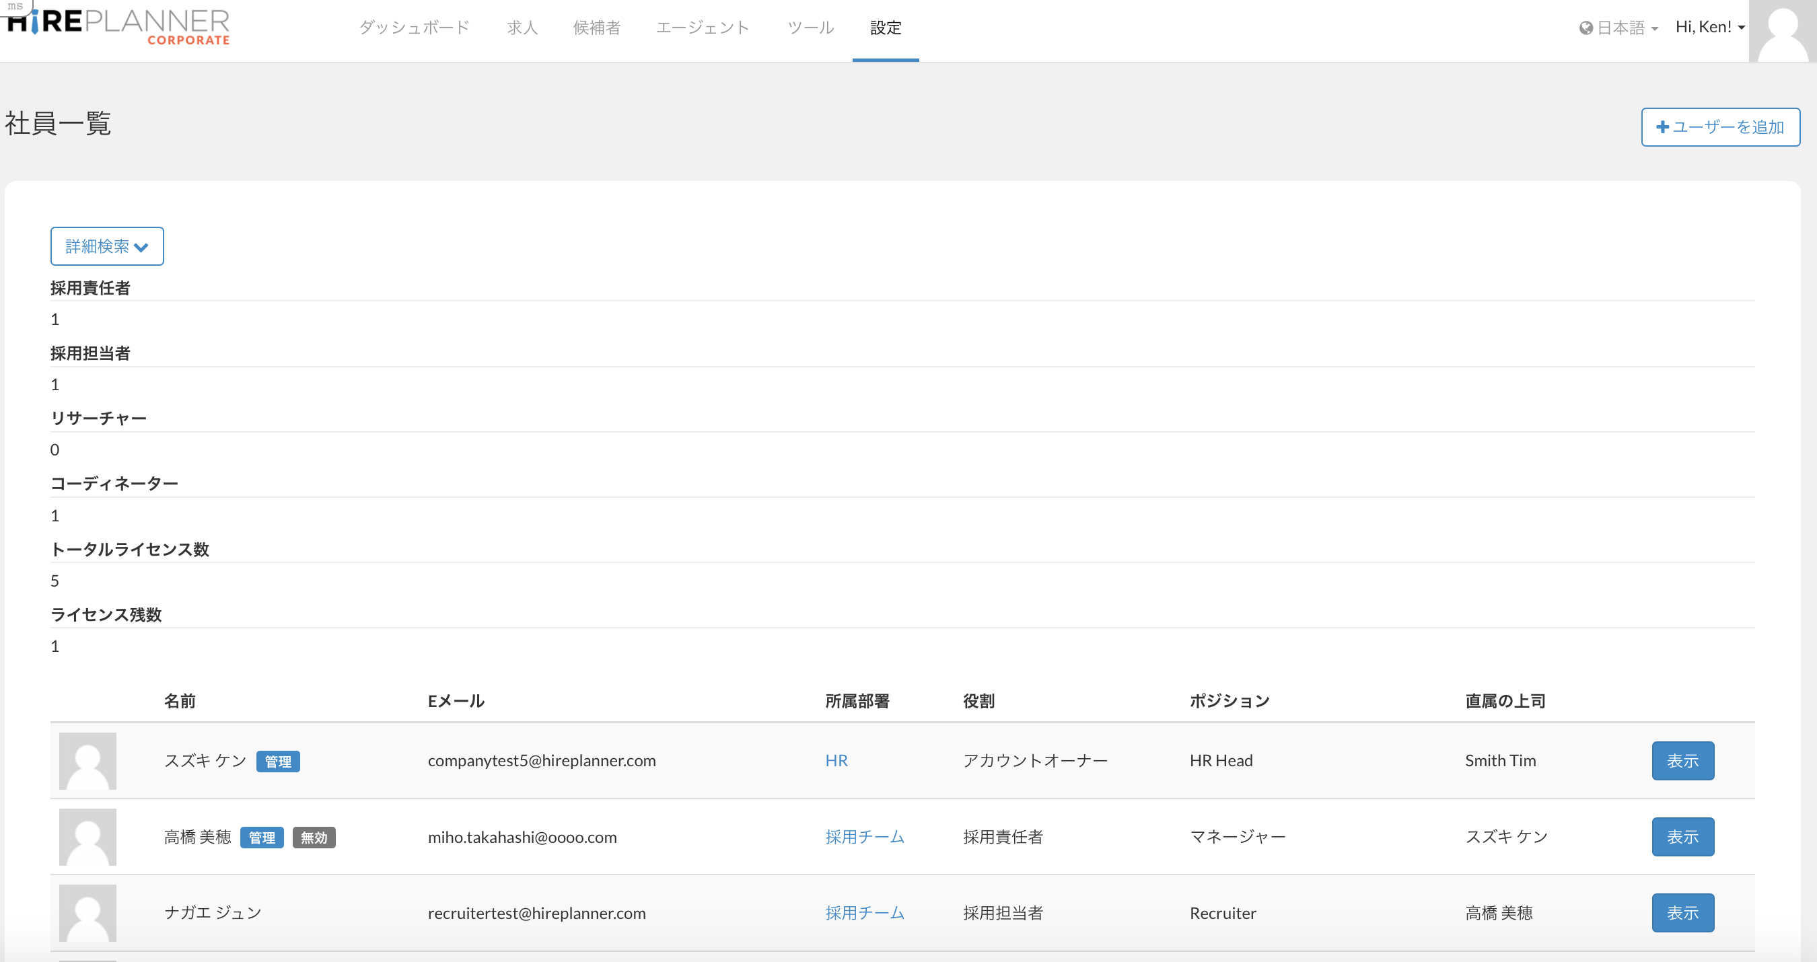Open the HR department link
This screenshot has width=1817, height=962.
(x=836, y=760)
